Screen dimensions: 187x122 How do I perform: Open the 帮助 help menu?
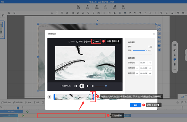point(3,1)
